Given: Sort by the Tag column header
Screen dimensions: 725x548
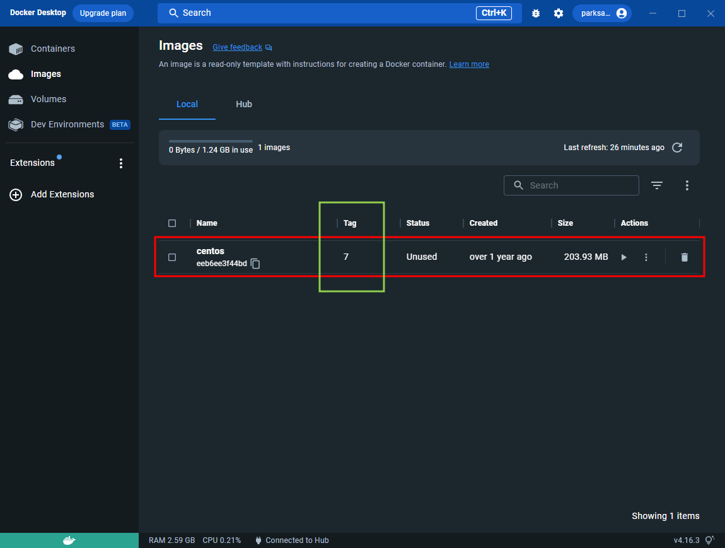Looking at the screenshot, I should point(349,223).
